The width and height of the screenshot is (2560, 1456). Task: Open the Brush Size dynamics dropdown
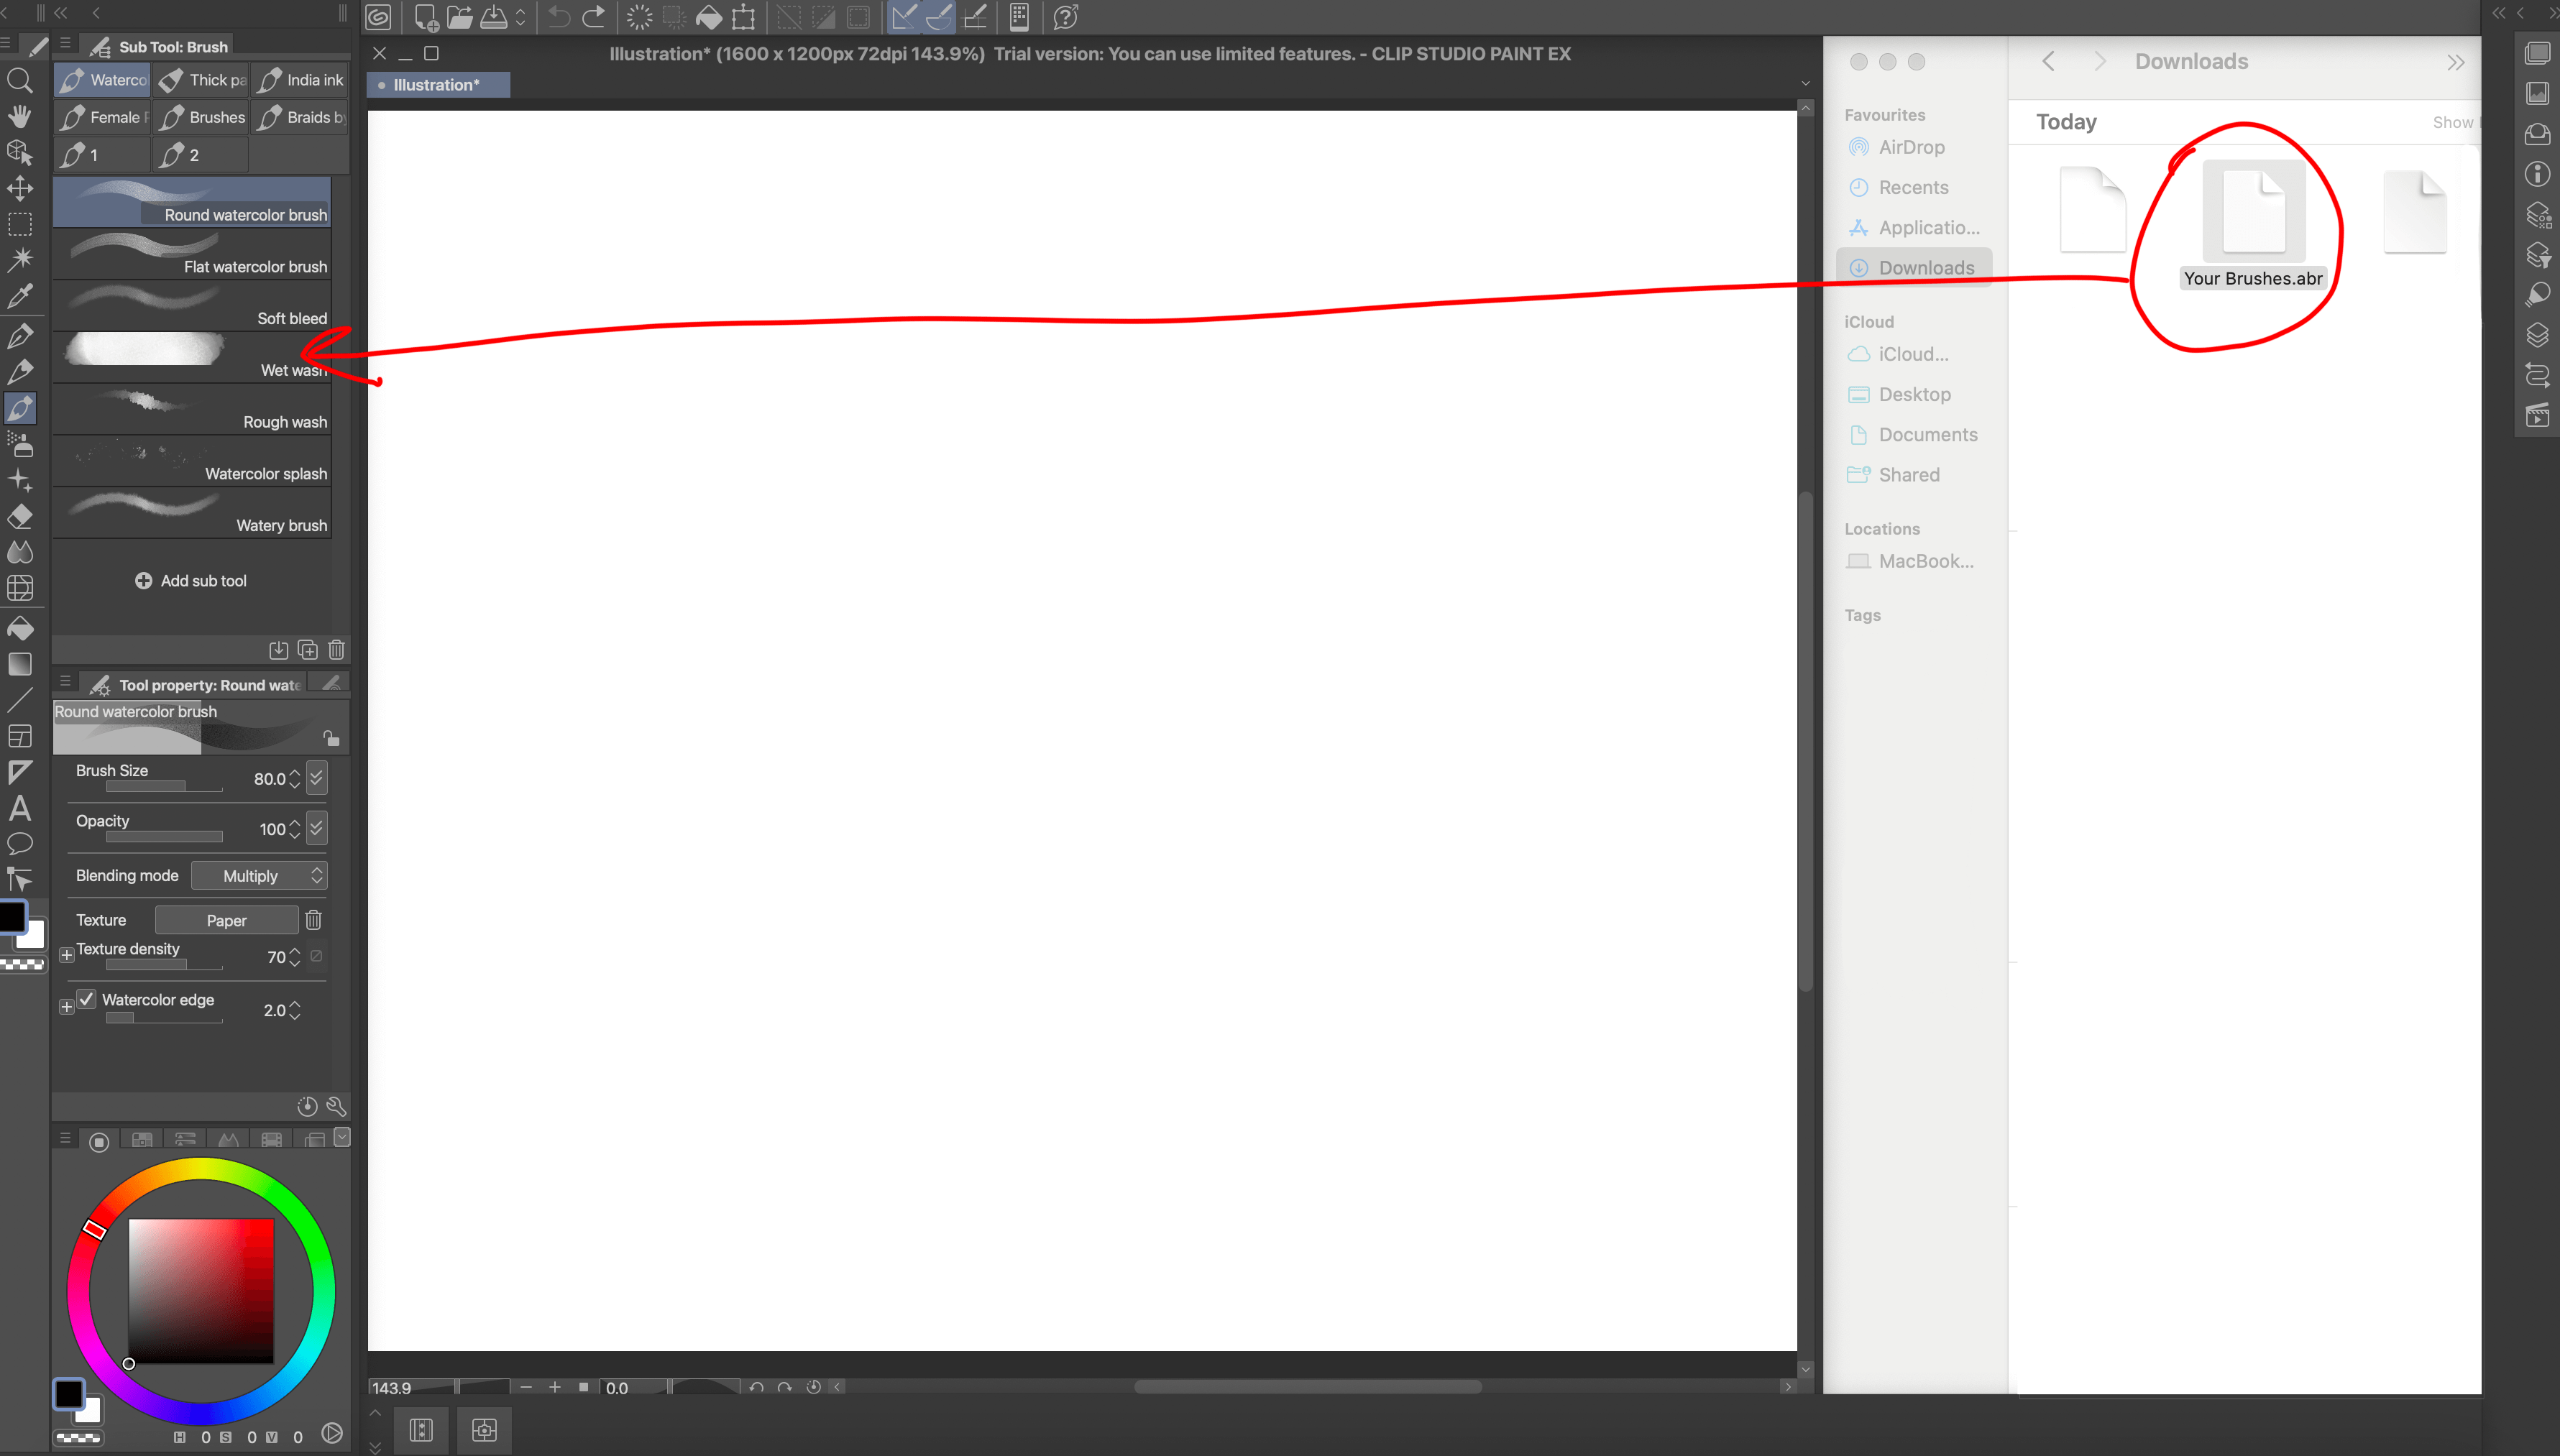click(317, 778)
